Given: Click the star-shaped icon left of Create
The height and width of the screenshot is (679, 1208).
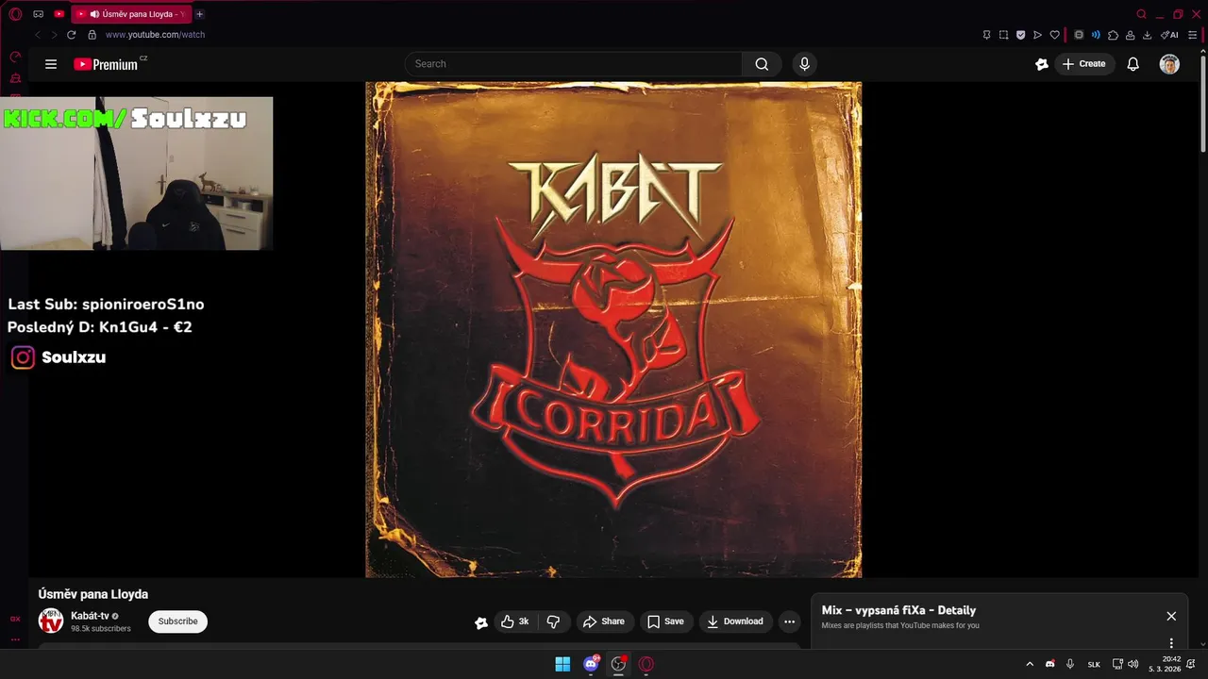Looking at the screenshot, I should 1042,64.
